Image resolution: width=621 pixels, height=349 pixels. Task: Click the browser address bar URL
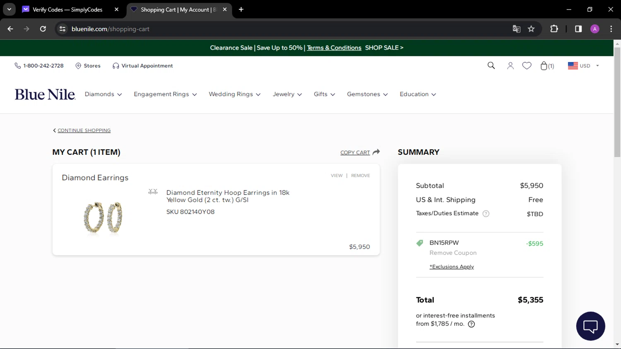click(x=111, y=29)
